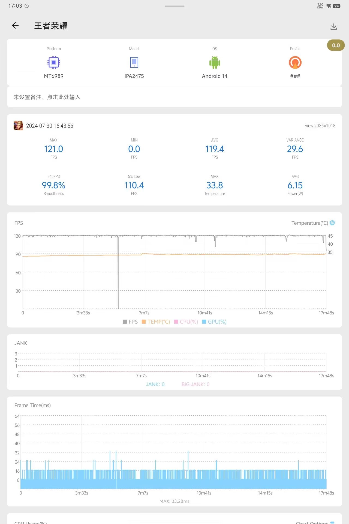Tap the note field 未设置备注

click(174, 97)
